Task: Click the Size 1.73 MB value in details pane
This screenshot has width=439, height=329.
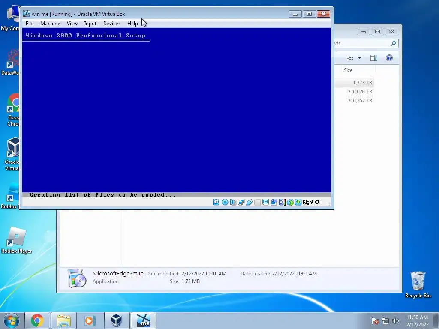Action: 190,281
